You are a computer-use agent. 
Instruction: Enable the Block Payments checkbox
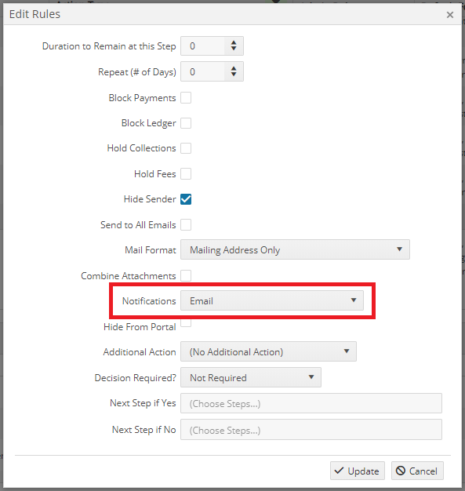[186, 98]
